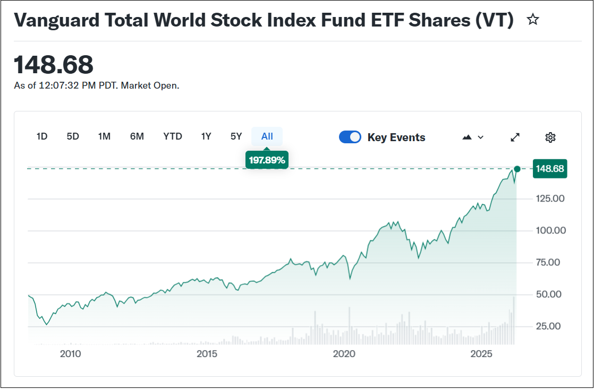
Task: Click the Key Events label text
Action: (x=396, y=137)
